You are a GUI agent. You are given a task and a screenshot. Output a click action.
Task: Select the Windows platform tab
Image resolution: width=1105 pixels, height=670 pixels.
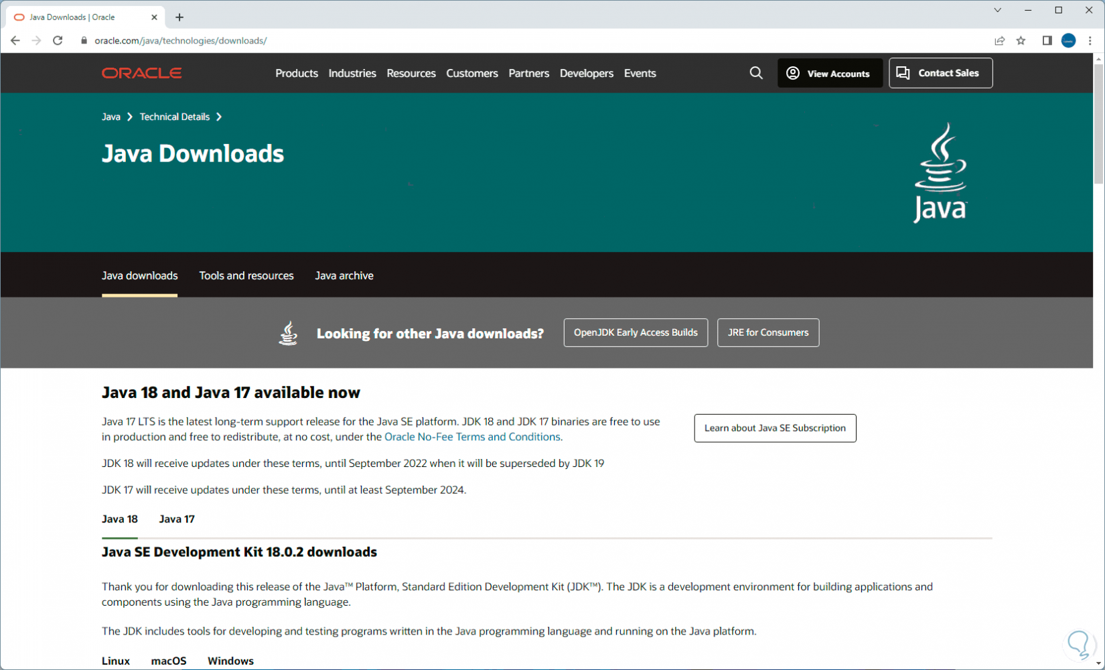[x=230, y=661]
